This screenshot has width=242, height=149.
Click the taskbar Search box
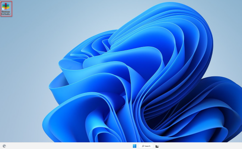[x=146, y=146]
